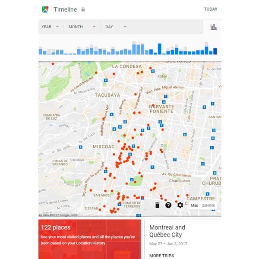Expand the YEAR dropdown
The width and height of the screenshot is (259, 259).
tap(50, 27)
